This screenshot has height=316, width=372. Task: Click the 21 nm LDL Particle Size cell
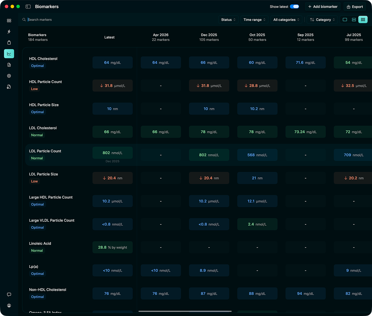click(x=257, y=178)
